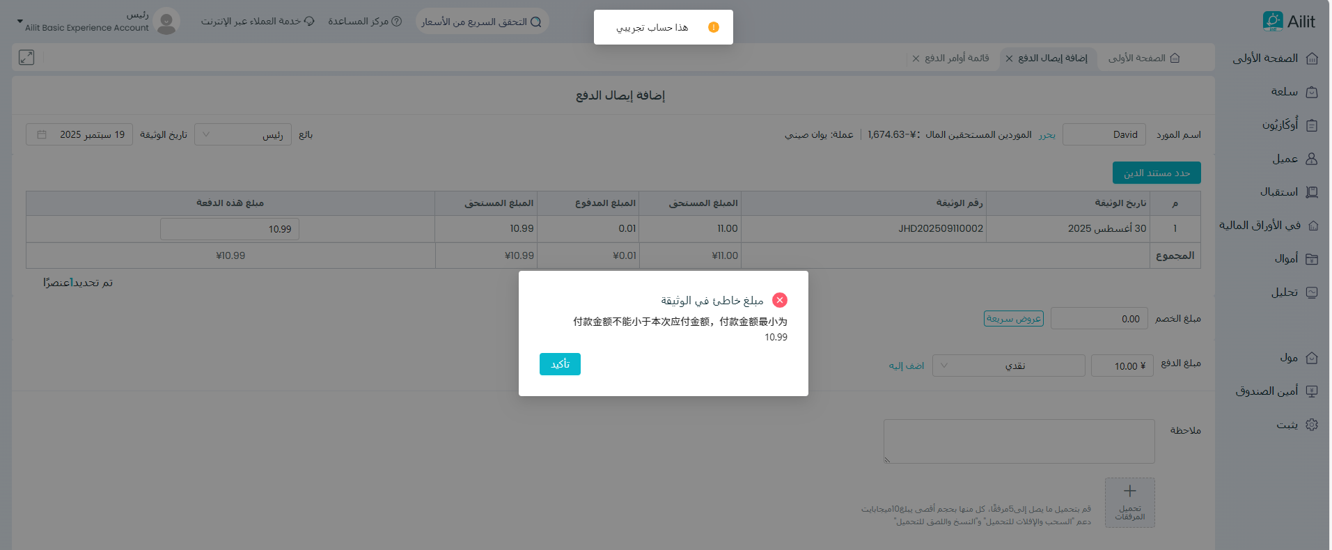Image resolution: width=1332 pixels, height=550 pixels.
Task: Click the settings gear icon in sidebar
Action: click(1312, 425)
